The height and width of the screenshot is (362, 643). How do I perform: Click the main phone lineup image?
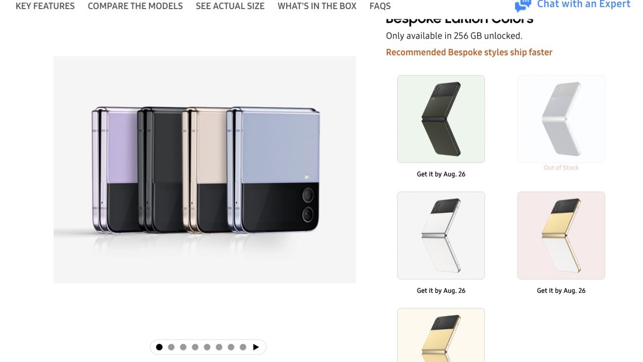pos(205,169)
